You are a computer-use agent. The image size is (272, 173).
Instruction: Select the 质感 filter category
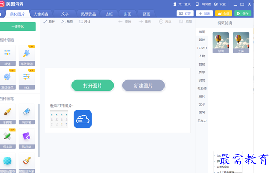[x=202, y=72]
